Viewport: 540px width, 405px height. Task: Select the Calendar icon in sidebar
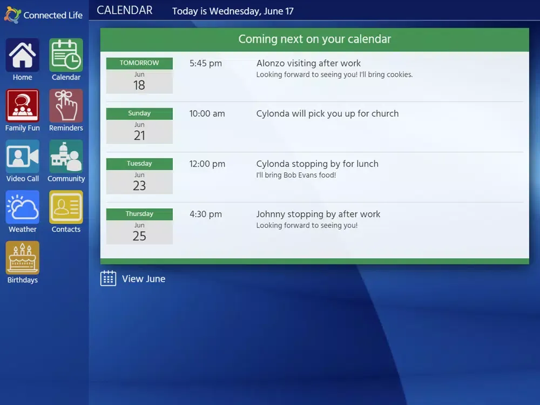pos(66,55)
